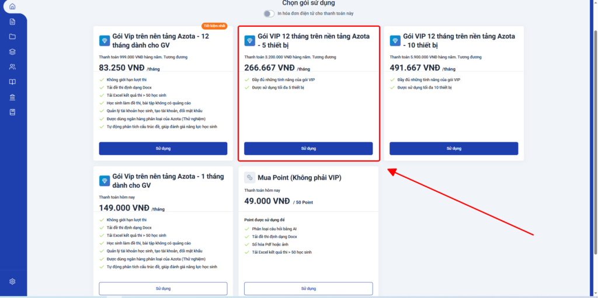This screenshot has width=598, height=298.
Task: Open the stacked layers icon in sidebar
Action: point(13,52)
